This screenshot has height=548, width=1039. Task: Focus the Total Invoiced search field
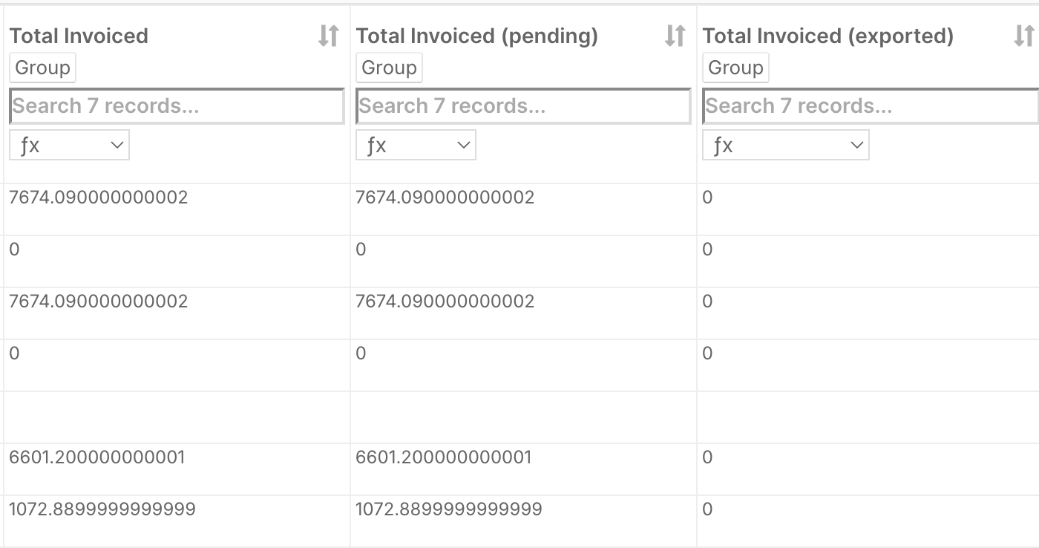[177, 106]
